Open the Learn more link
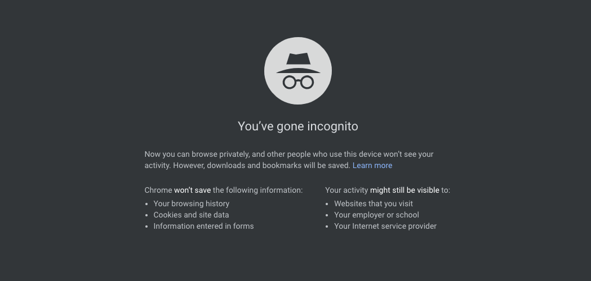Image resolution: width=591 pixels, height=281 pixels. (372, 166)
